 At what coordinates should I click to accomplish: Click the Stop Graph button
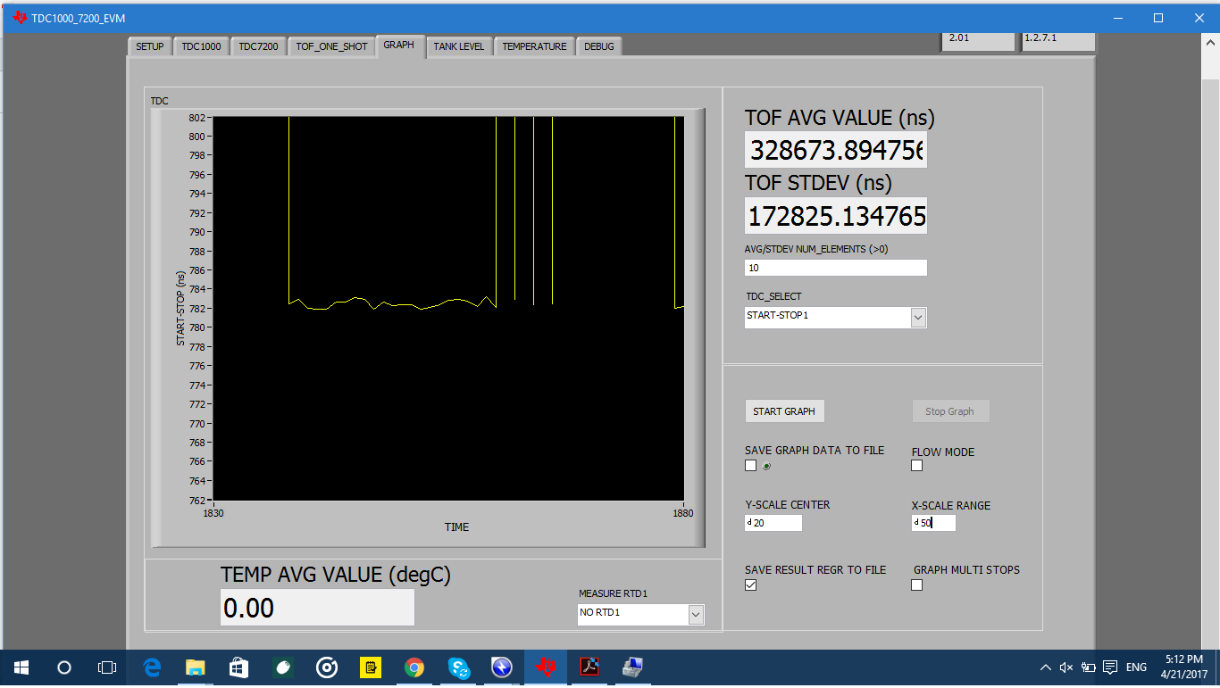949,411
